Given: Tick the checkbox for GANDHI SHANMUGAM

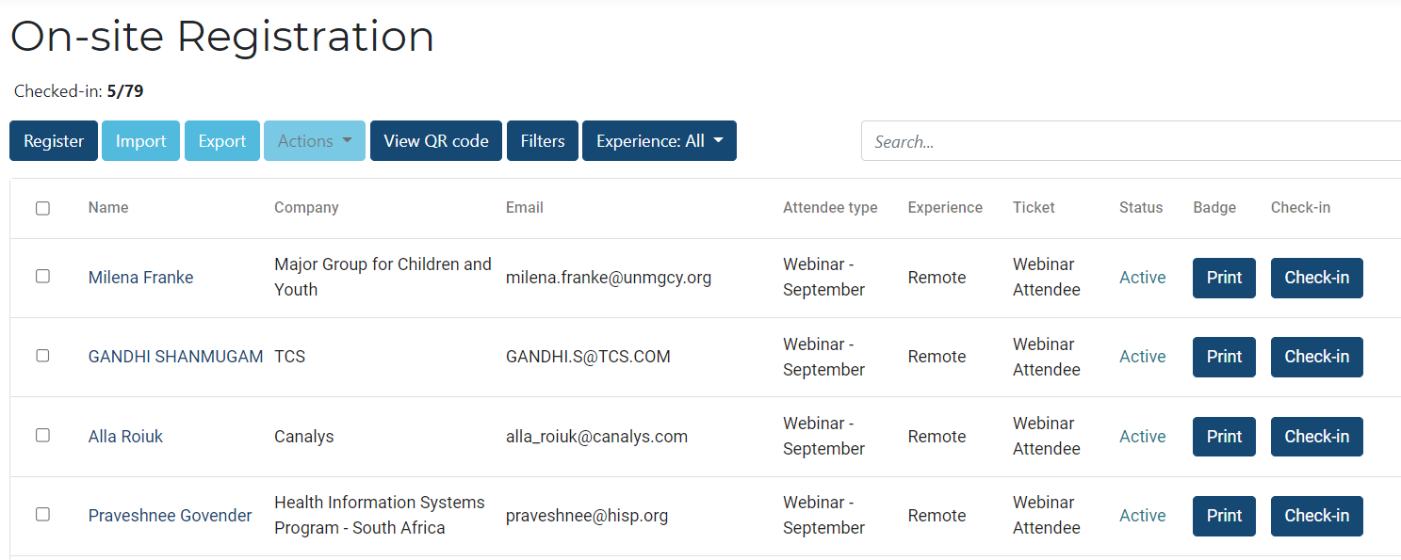Looking at the screenshot, I should [x=42, y=356].
